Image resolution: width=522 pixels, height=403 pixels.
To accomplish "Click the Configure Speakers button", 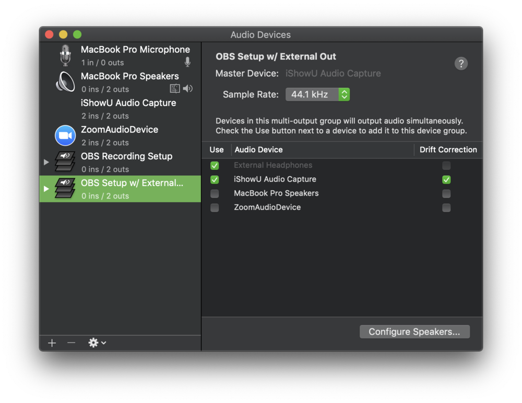I will pyautogui.click(x=414, y=332).
